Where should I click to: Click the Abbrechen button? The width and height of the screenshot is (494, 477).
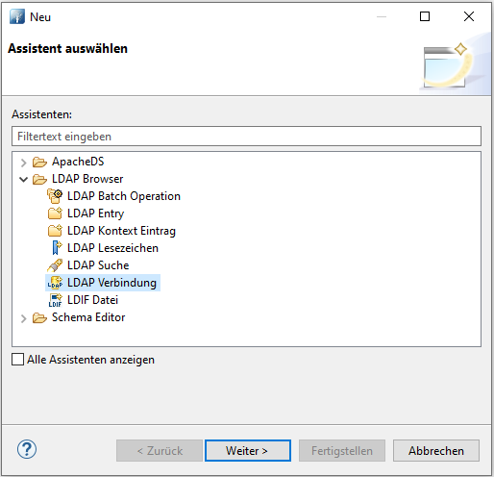(436, 451)
